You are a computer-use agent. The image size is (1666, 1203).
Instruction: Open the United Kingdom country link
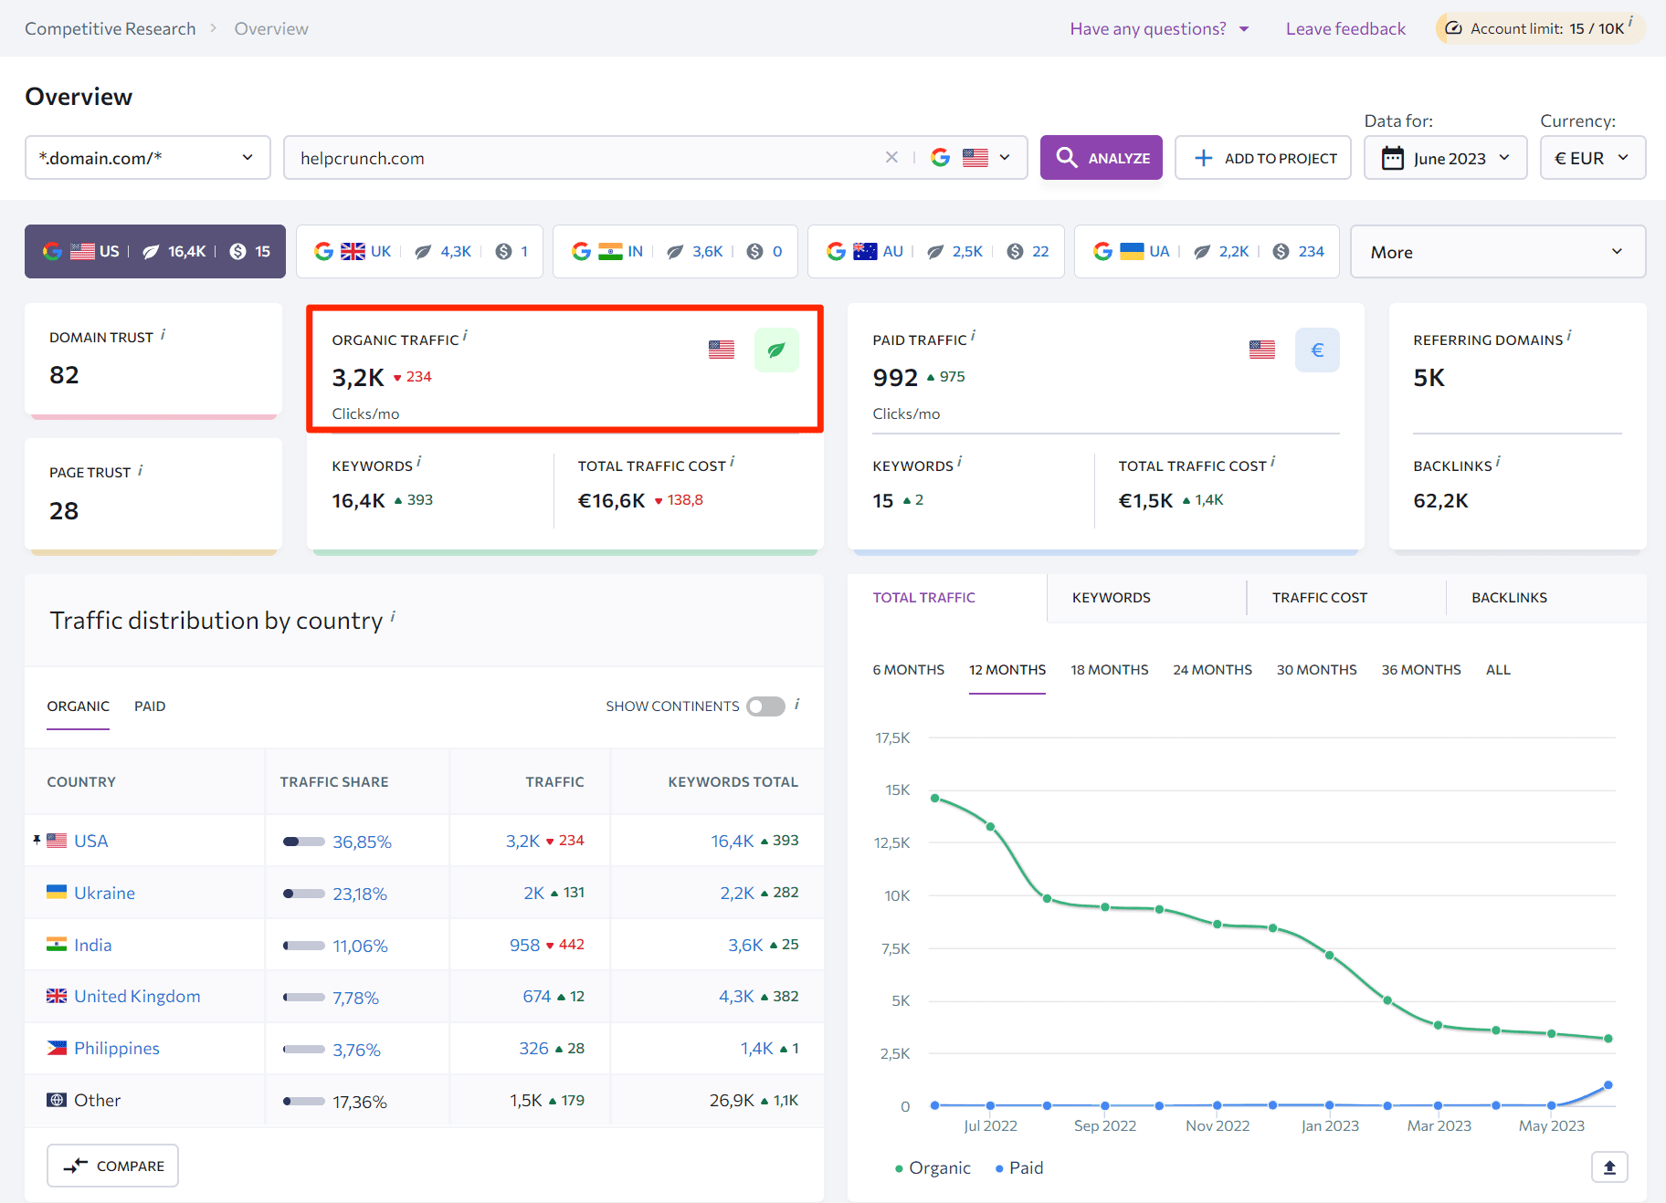click(x=137, y=997)
